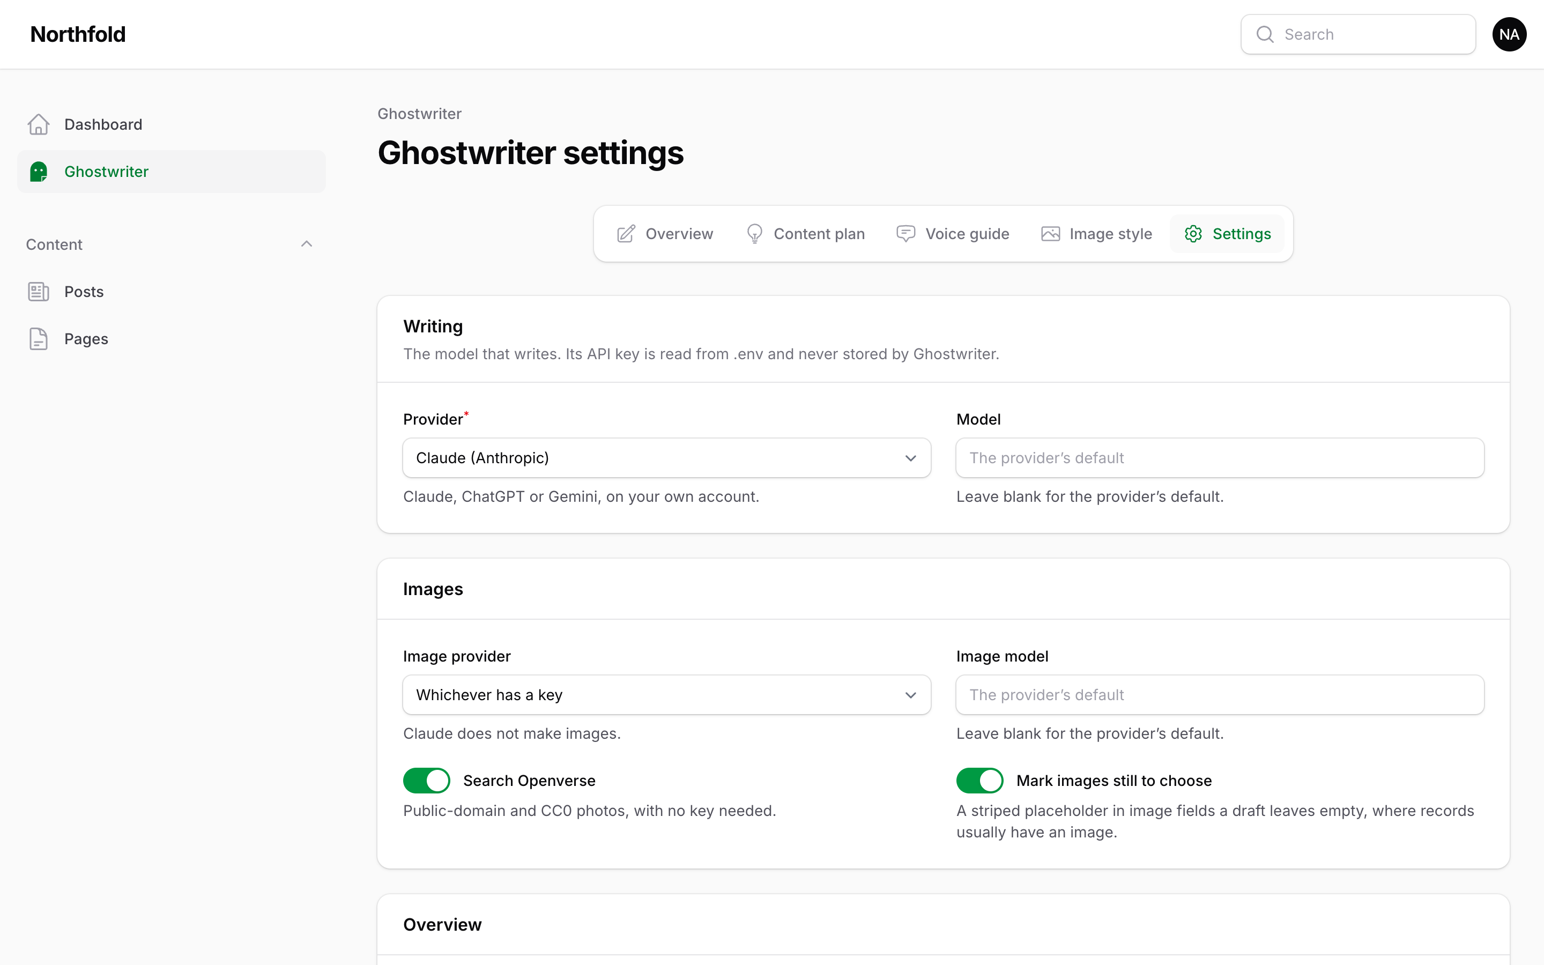
Task: Click 'Public-domain and CC0 photos' helper text
Action: [x=590, y=811]
